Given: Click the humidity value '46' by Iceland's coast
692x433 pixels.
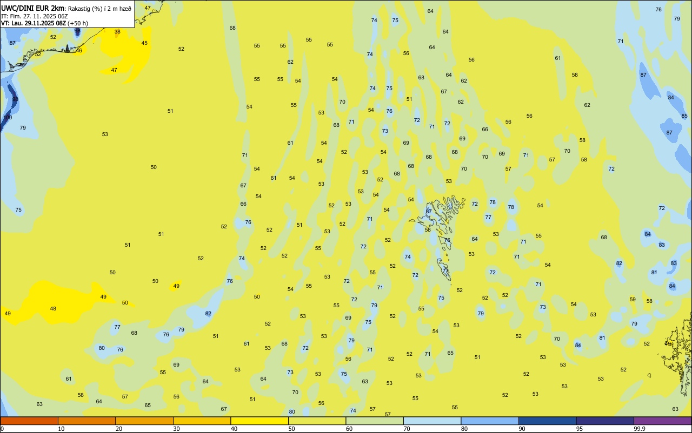Looking at the screenshot, I should coord(79,50).
